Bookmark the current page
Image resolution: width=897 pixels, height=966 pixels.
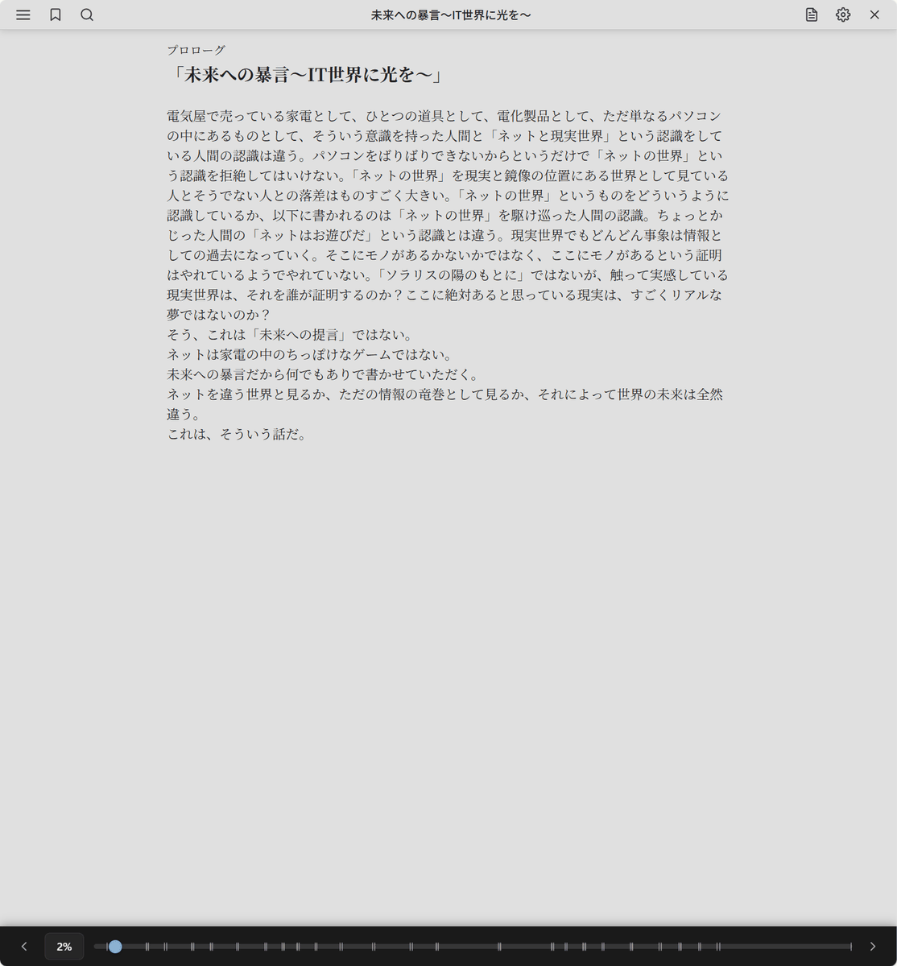click(x=56, y=15)
